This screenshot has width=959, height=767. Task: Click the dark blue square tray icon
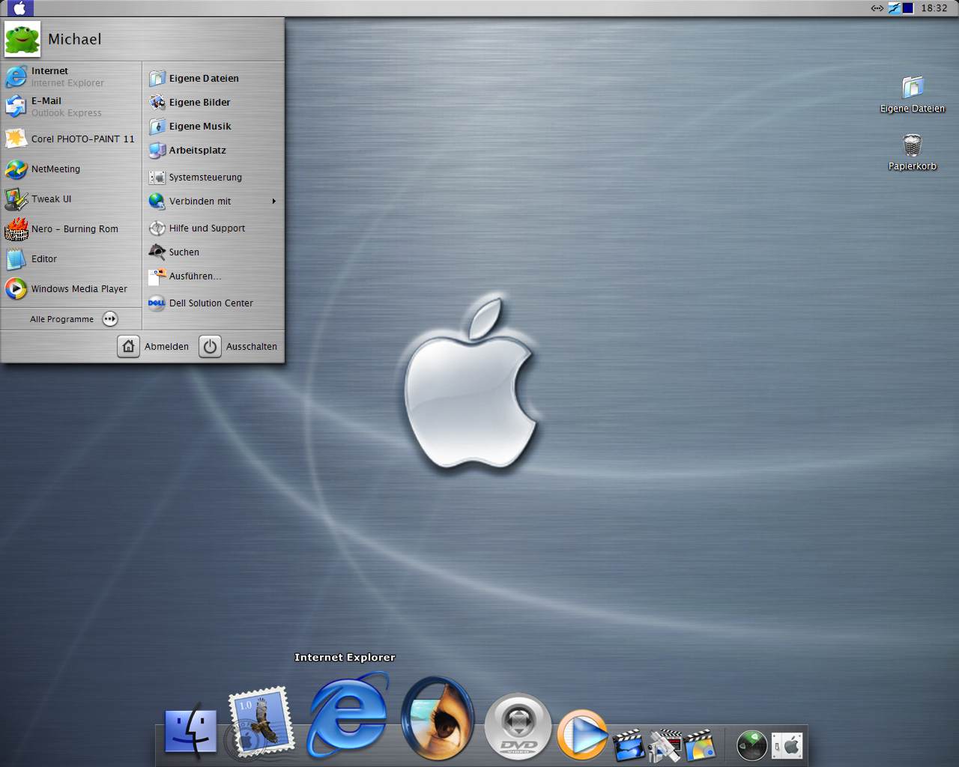(x=908, y=8)
